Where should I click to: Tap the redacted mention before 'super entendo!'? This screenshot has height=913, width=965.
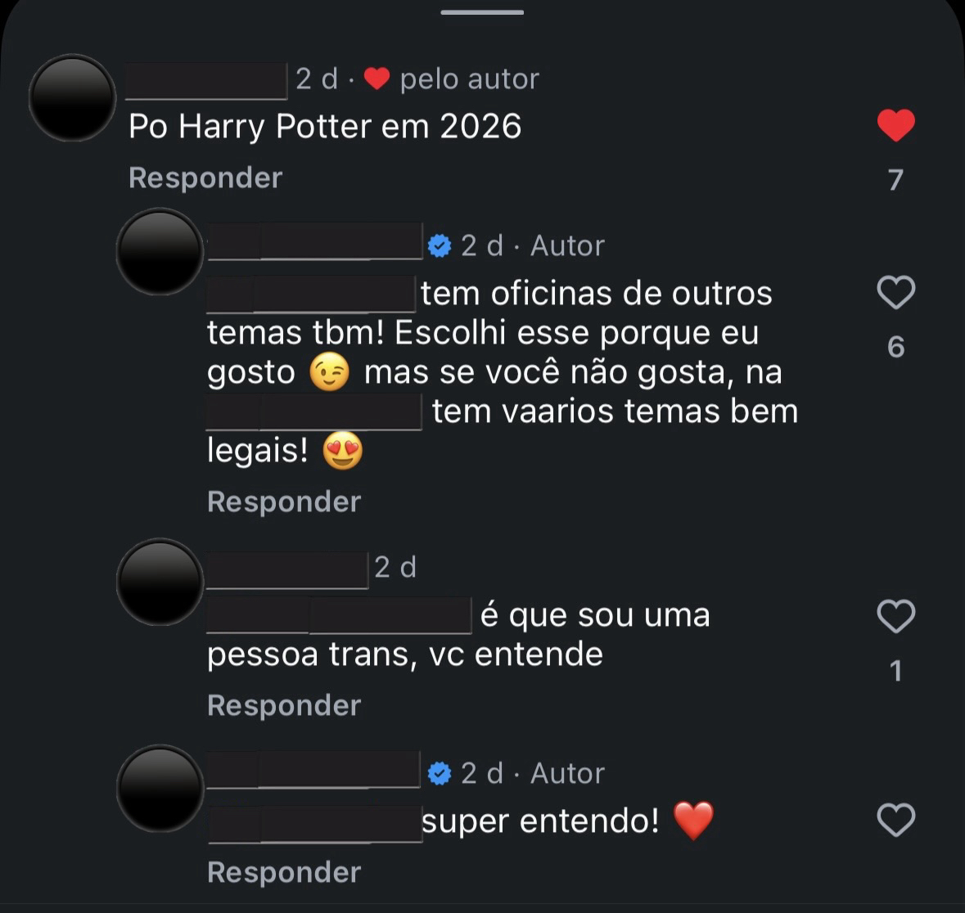coord(314,823)
